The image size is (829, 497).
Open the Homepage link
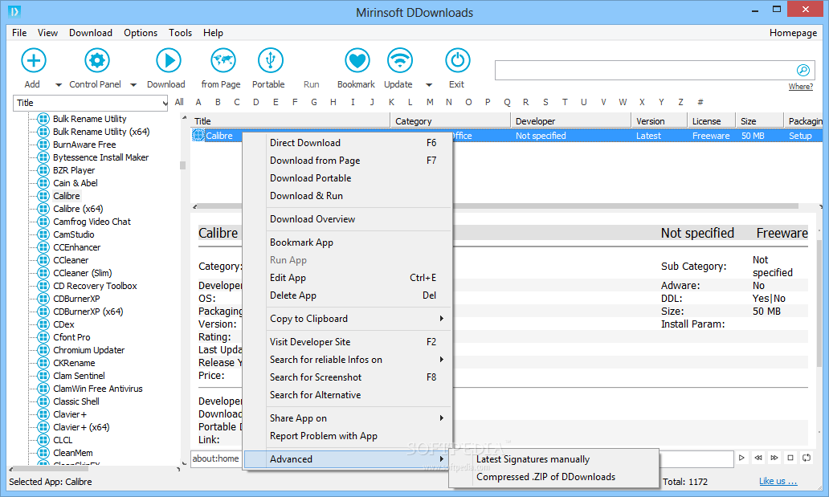click(793, 33)
